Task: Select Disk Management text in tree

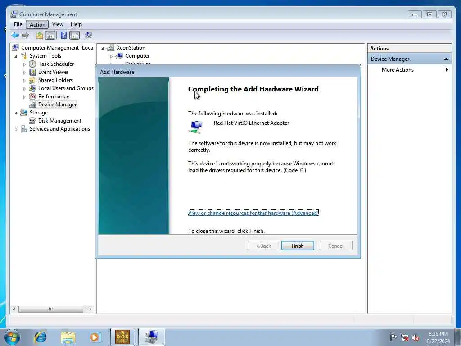Action: click(60, 121)
